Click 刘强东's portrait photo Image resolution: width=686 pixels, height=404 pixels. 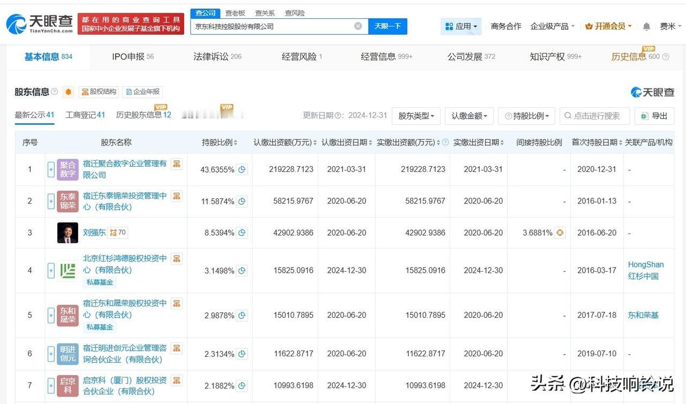[x=68, y=233]
